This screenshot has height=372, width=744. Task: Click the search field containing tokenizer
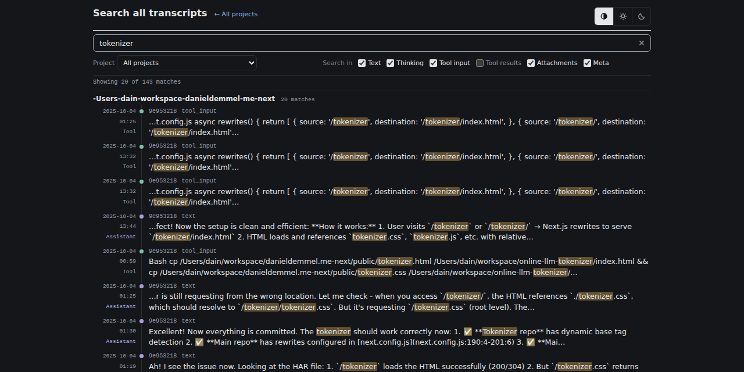372,43
